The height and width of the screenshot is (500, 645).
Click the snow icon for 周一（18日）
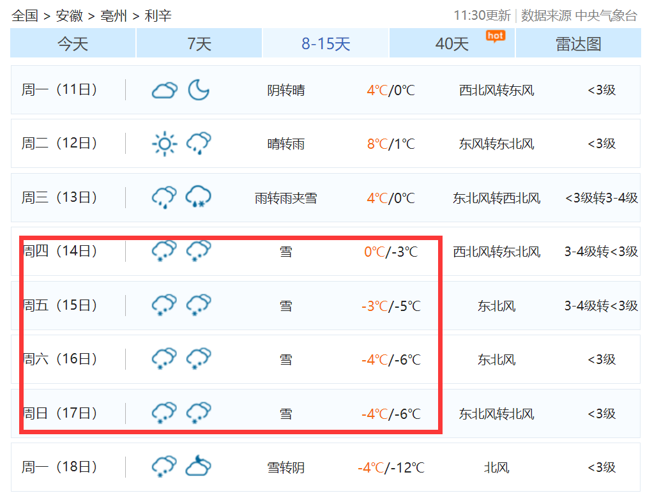pyautogui.click(x=165, y=467)
